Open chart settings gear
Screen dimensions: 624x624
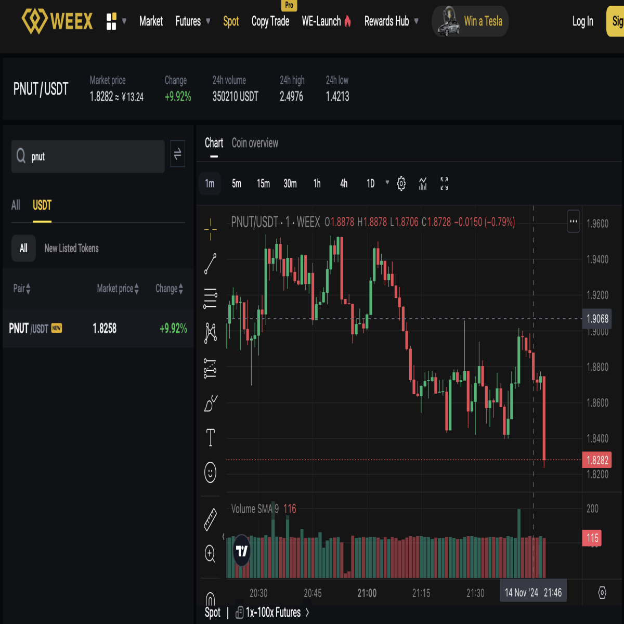(401, 184)
